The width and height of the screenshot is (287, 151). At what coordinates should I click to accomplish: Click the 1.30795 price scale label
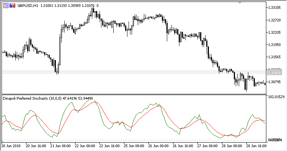pos(274,82)
